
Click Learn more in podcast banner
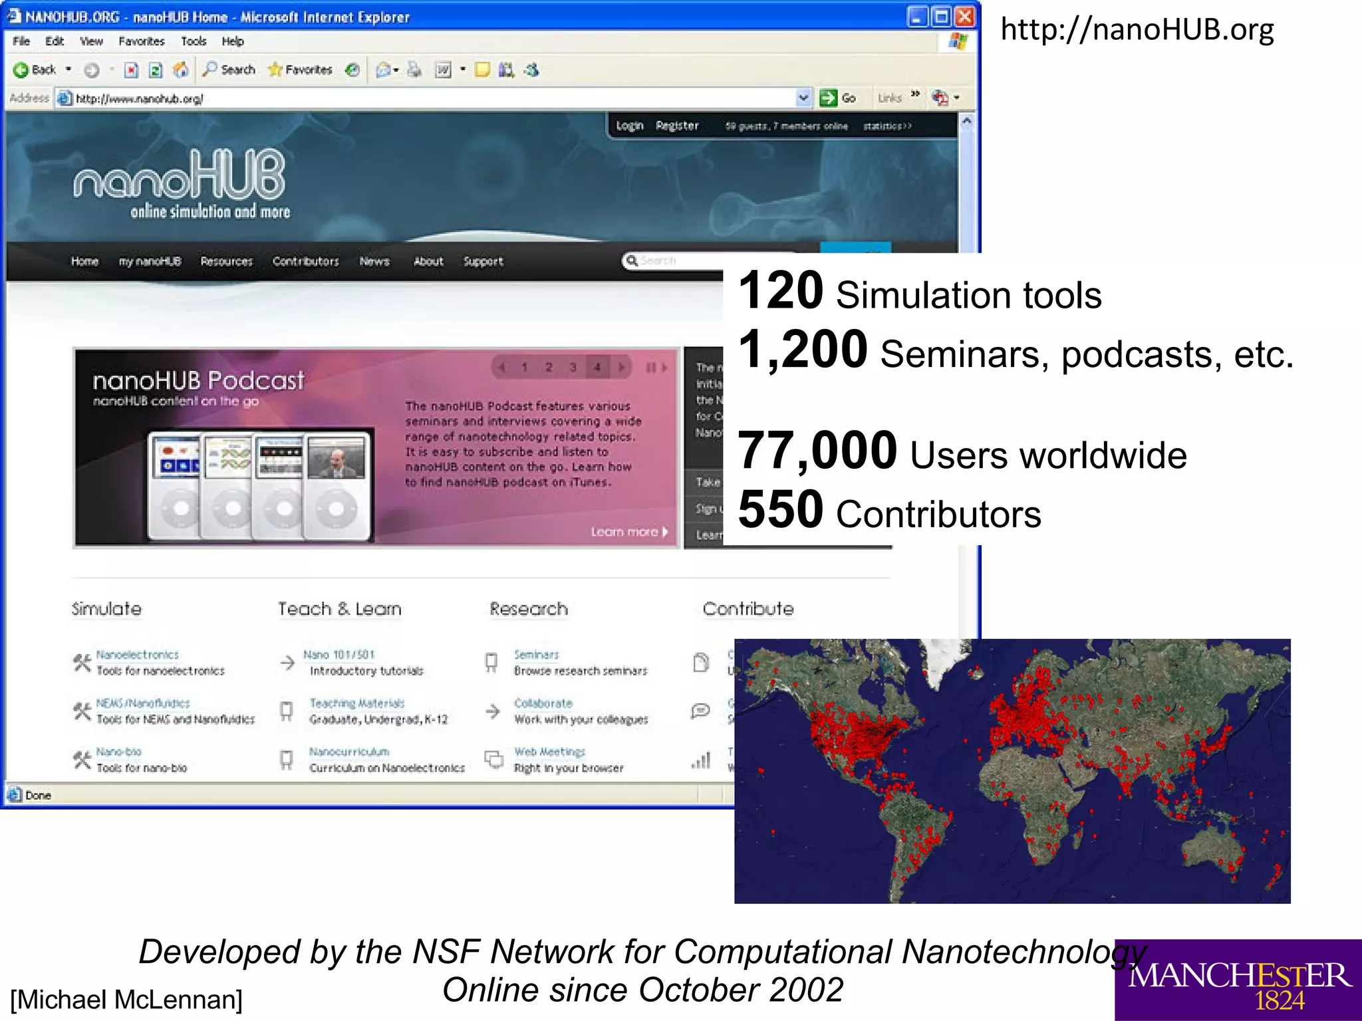pyautogui.click(x=629, y=532)
